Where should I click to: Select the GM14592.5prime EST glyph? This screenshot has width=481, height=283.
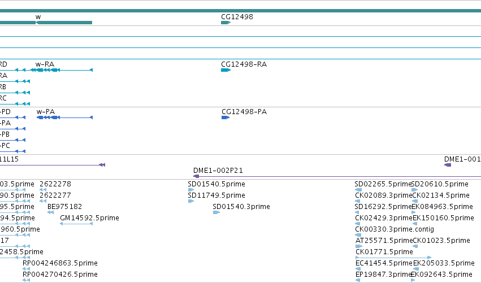76,224
